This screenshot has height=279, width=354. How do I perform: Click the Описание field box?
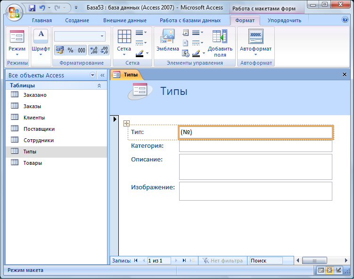pyautogui.click(x=255, y=167)
